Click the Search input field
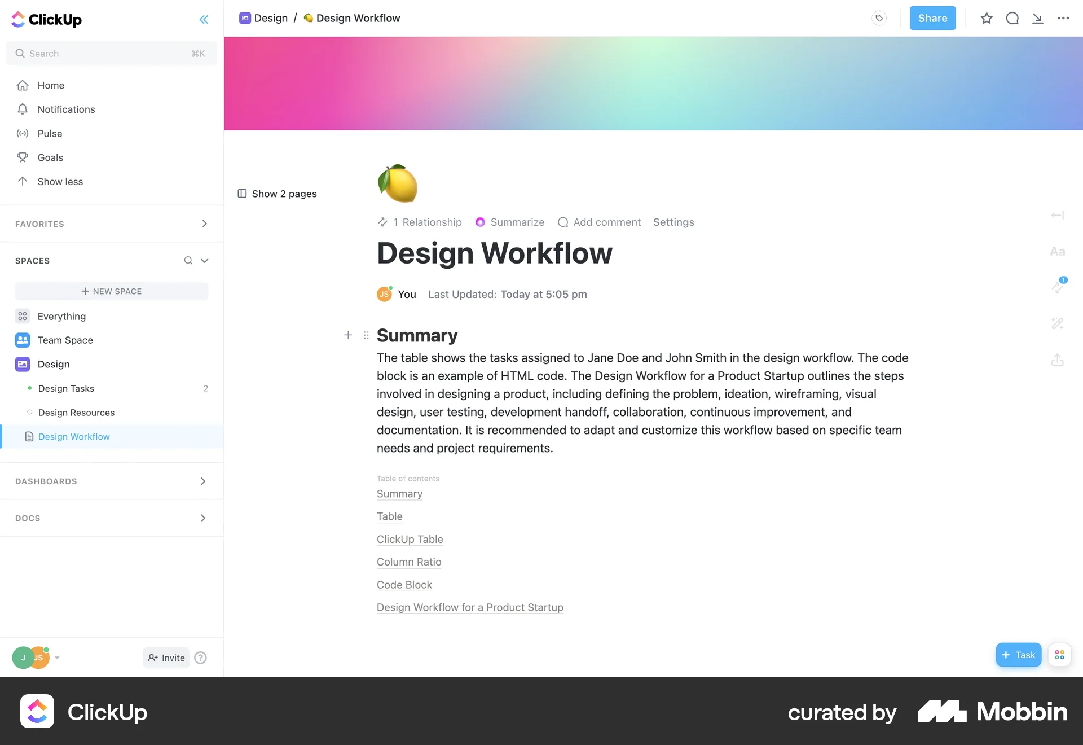 [x=107, y=54]
